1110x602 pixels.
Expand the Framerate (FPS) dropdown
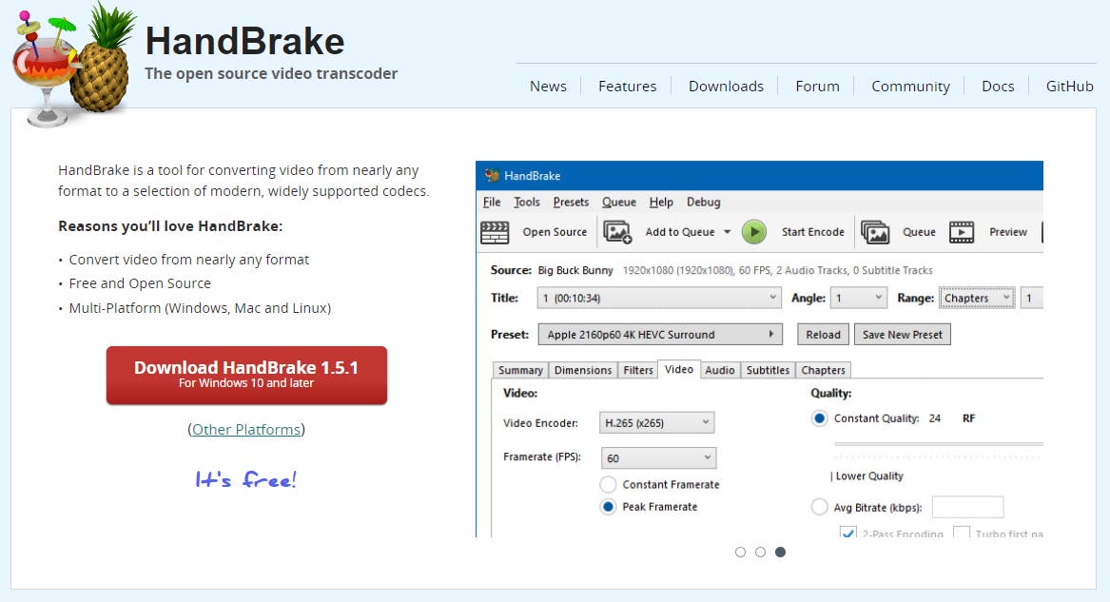(x=658, y=457)
